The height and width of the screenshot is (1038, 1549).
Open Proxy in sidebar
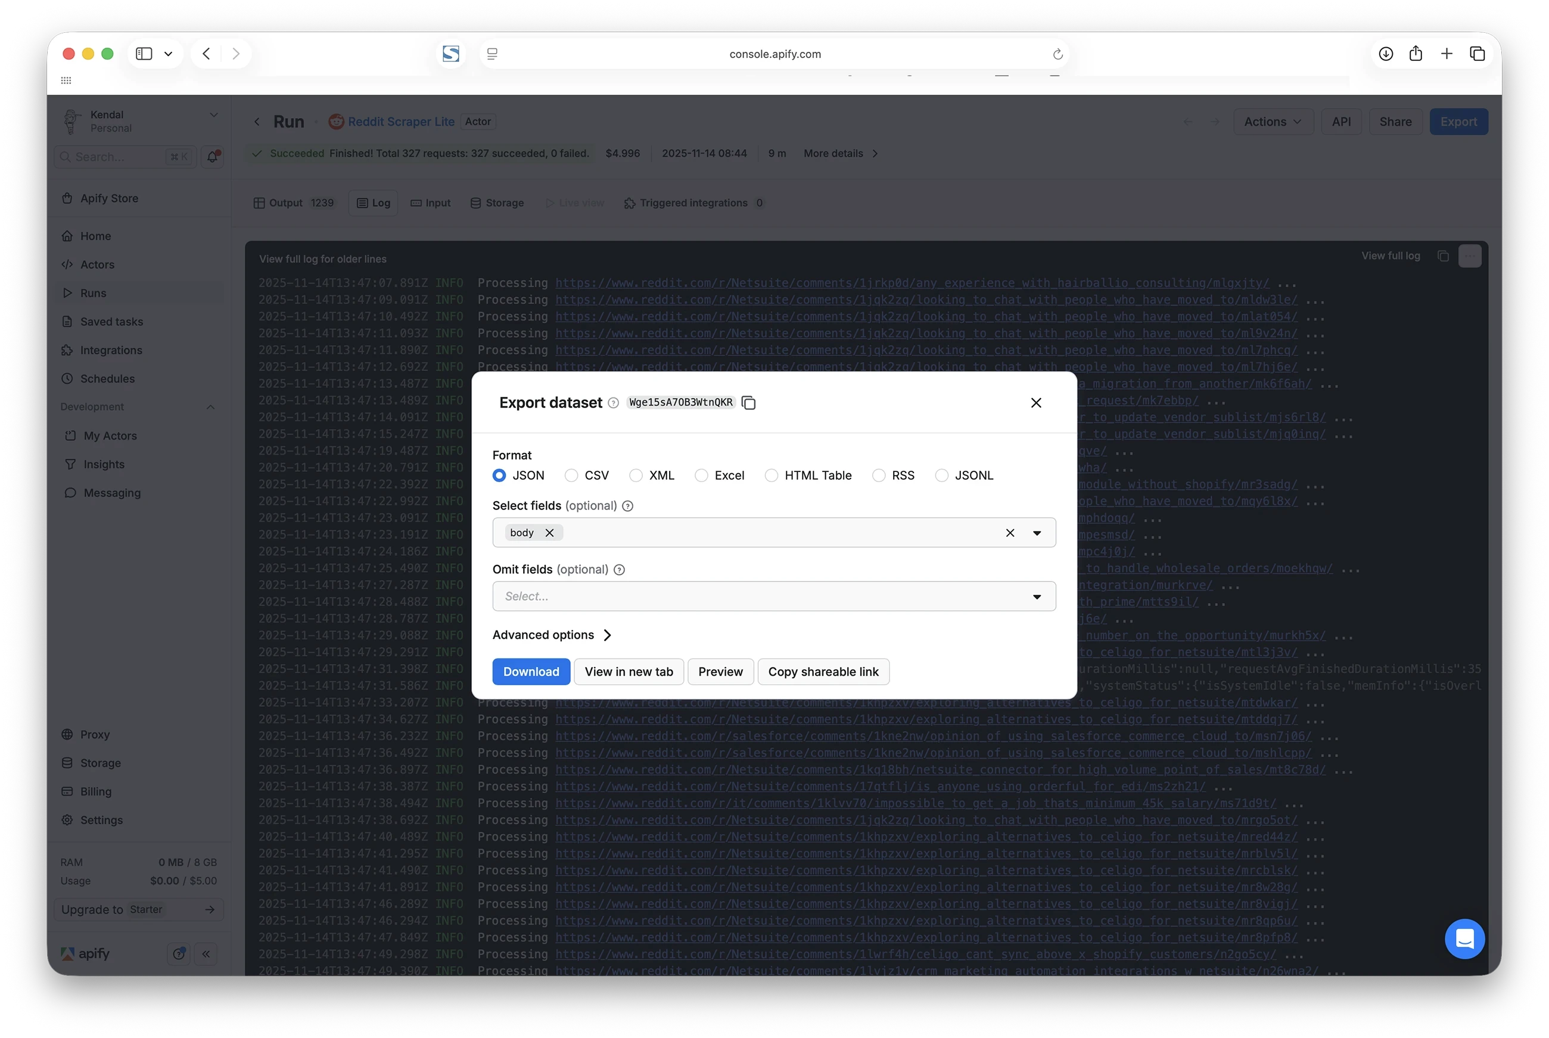tap(139, 734)
